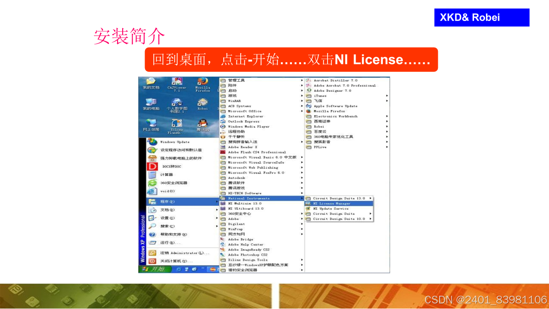Click the Adobe Photoshop CS2 icon
The width and height of the screenshot is (549, 309).
pyautogui.click(x=223, y=255)
